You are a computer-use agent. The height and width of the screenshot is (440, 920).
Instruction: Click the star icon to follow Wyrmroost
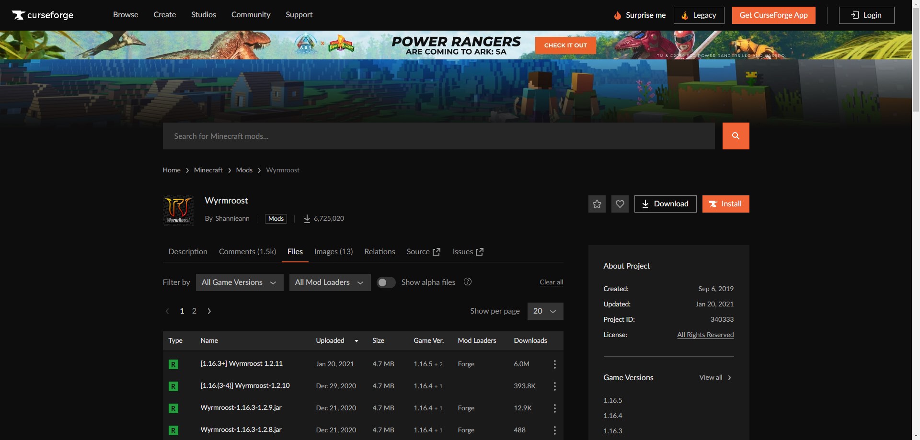(x=597, y=204)
